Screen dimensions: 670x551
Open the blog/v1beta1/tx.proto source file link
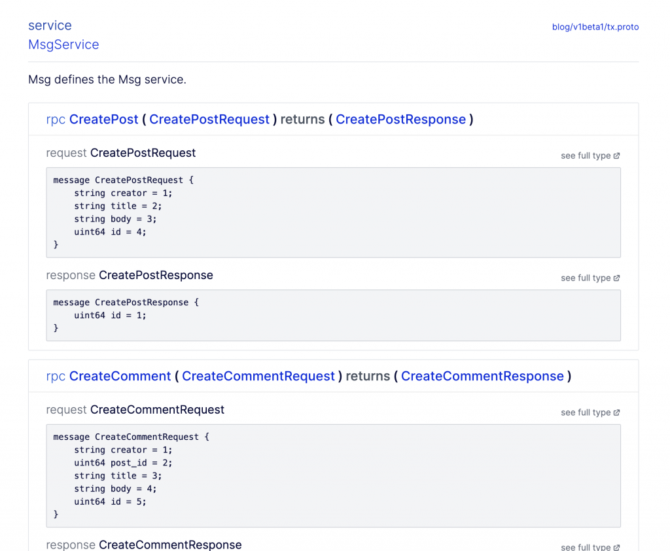[595, 27]
